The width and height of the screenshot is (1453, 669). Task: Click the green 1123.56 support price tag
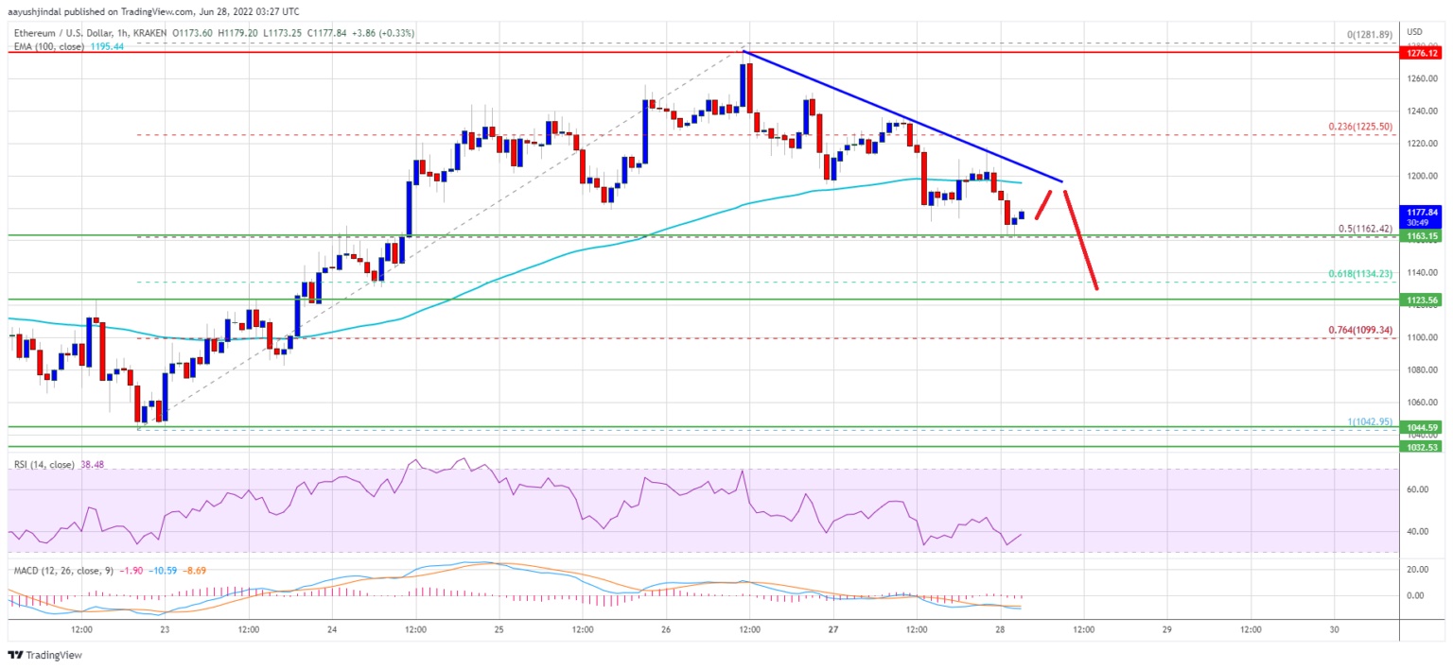click(1423, 300)
